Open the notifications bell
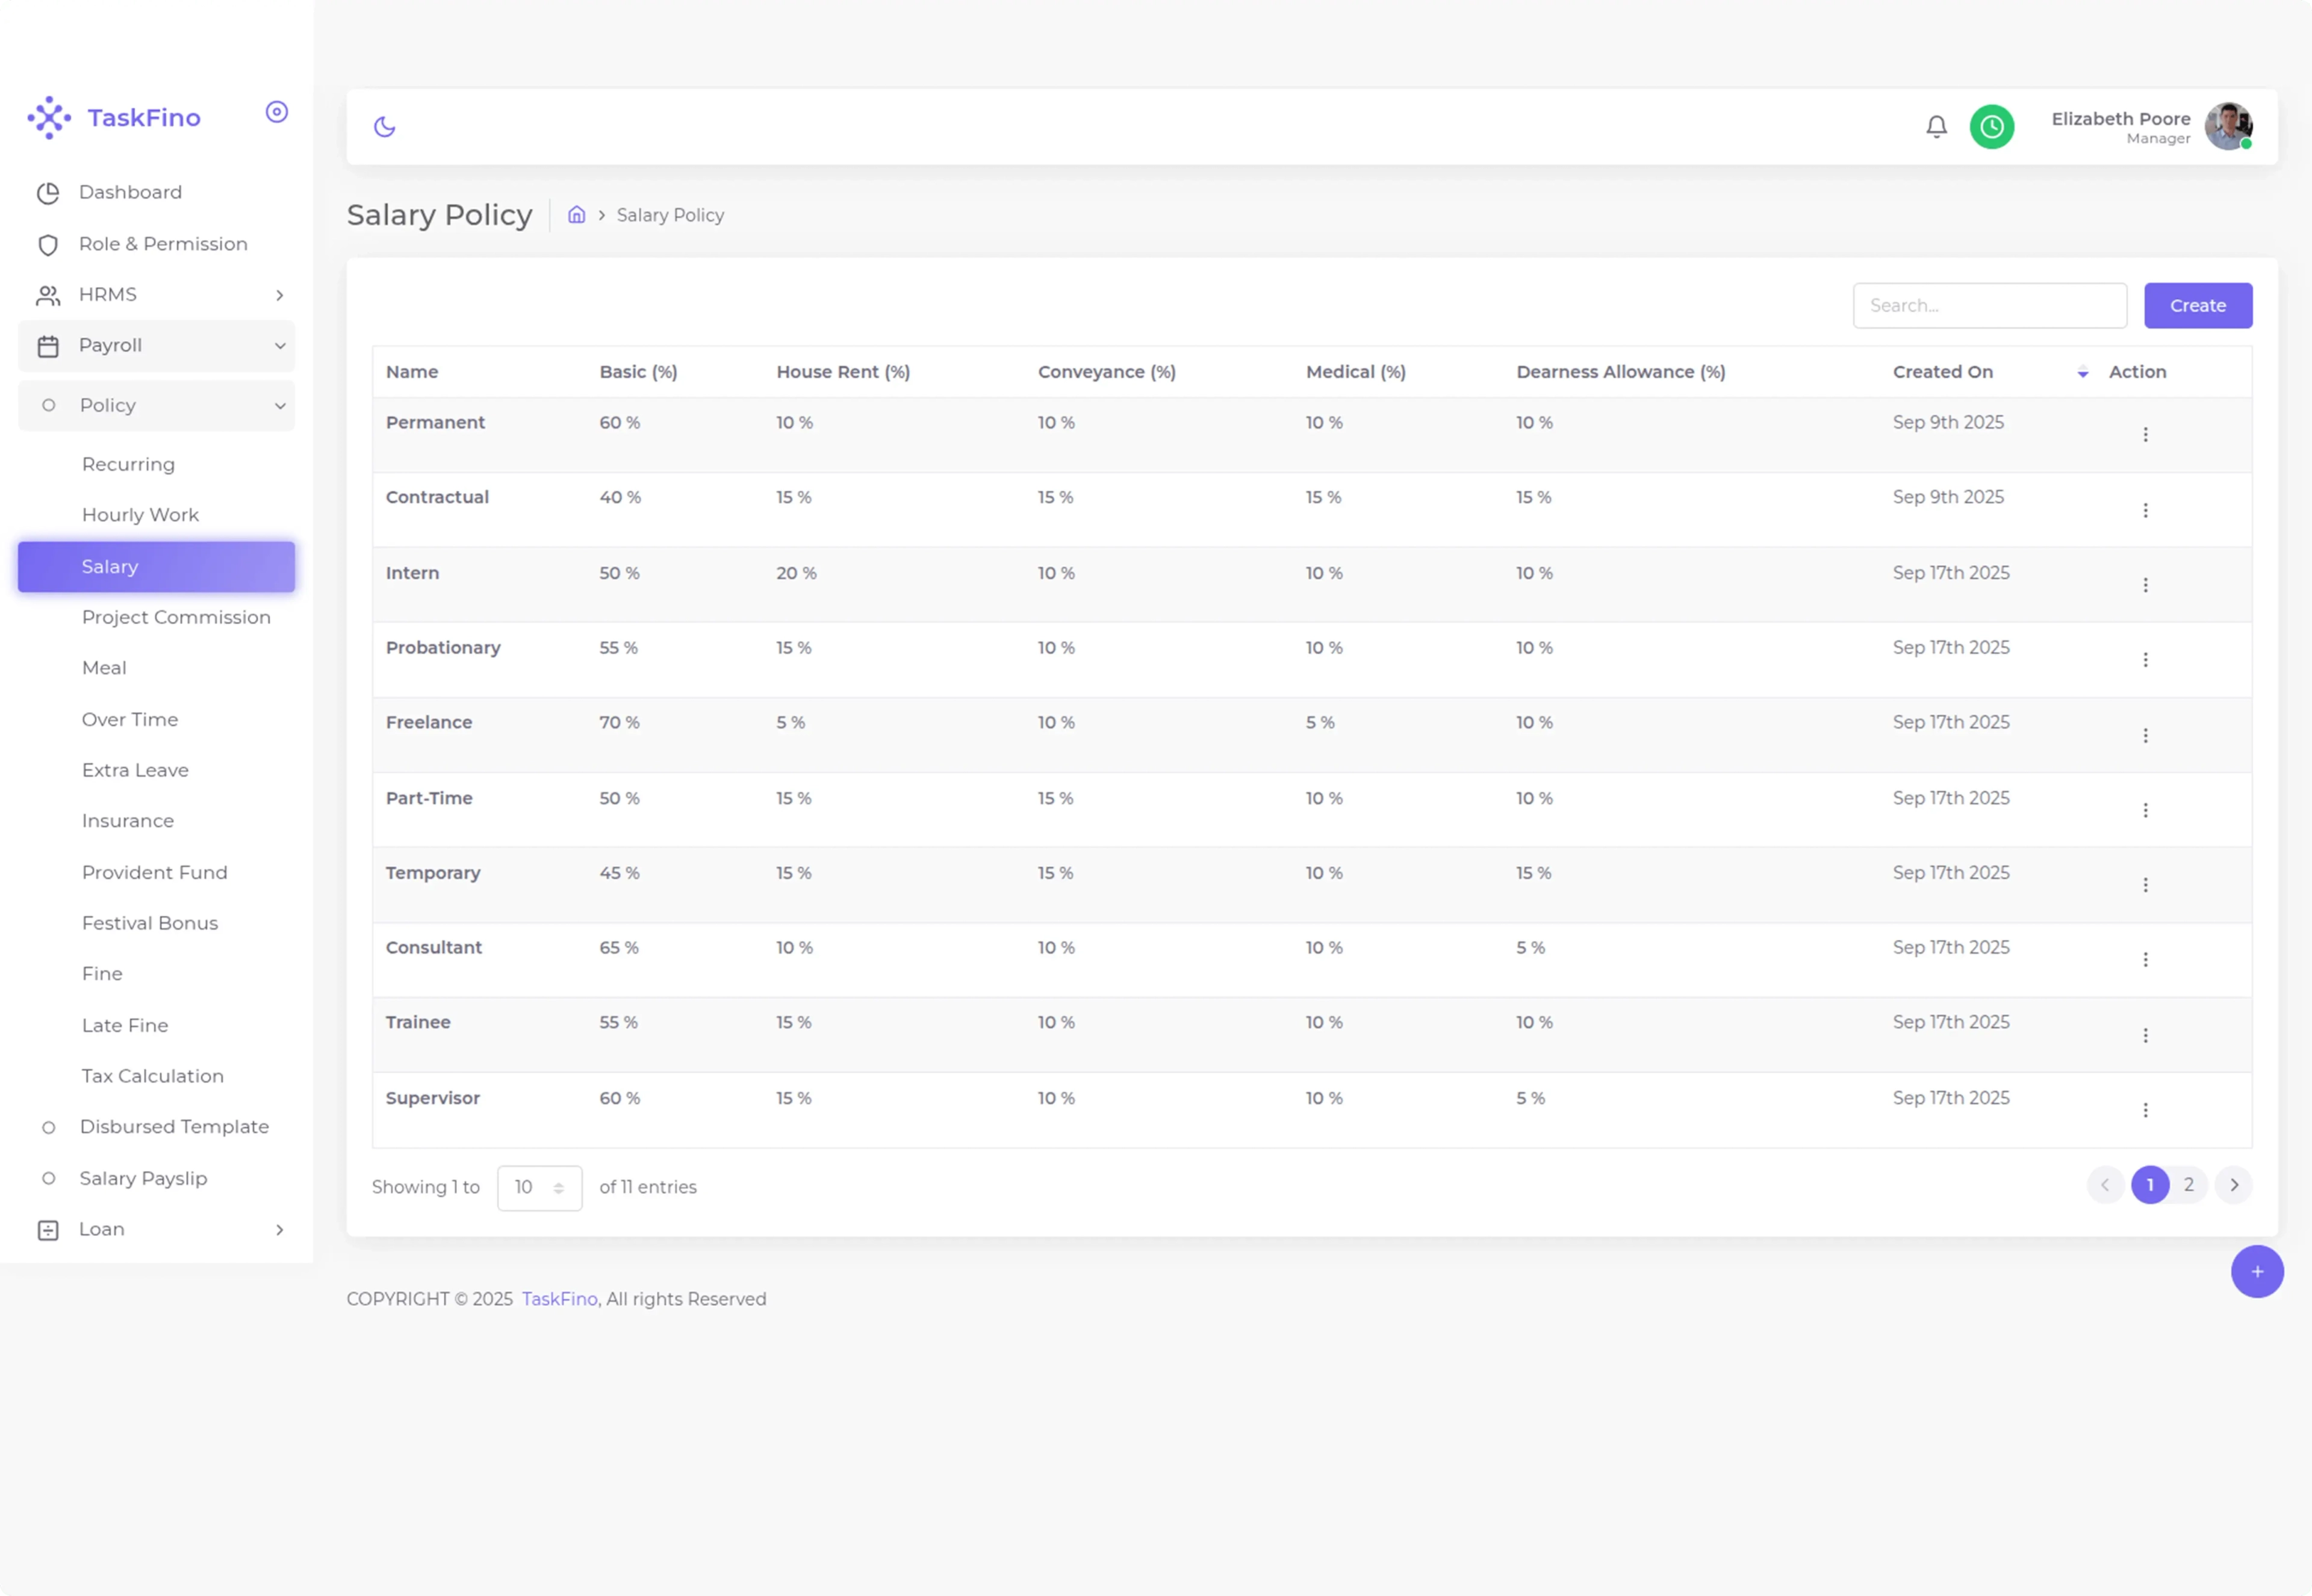The image size is (2312, 1596). (1936, 127)
